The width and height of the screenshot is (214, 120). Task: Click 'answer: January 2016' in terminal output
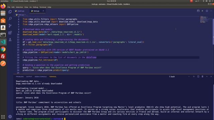pyautogui.click(x=27, y=98)
